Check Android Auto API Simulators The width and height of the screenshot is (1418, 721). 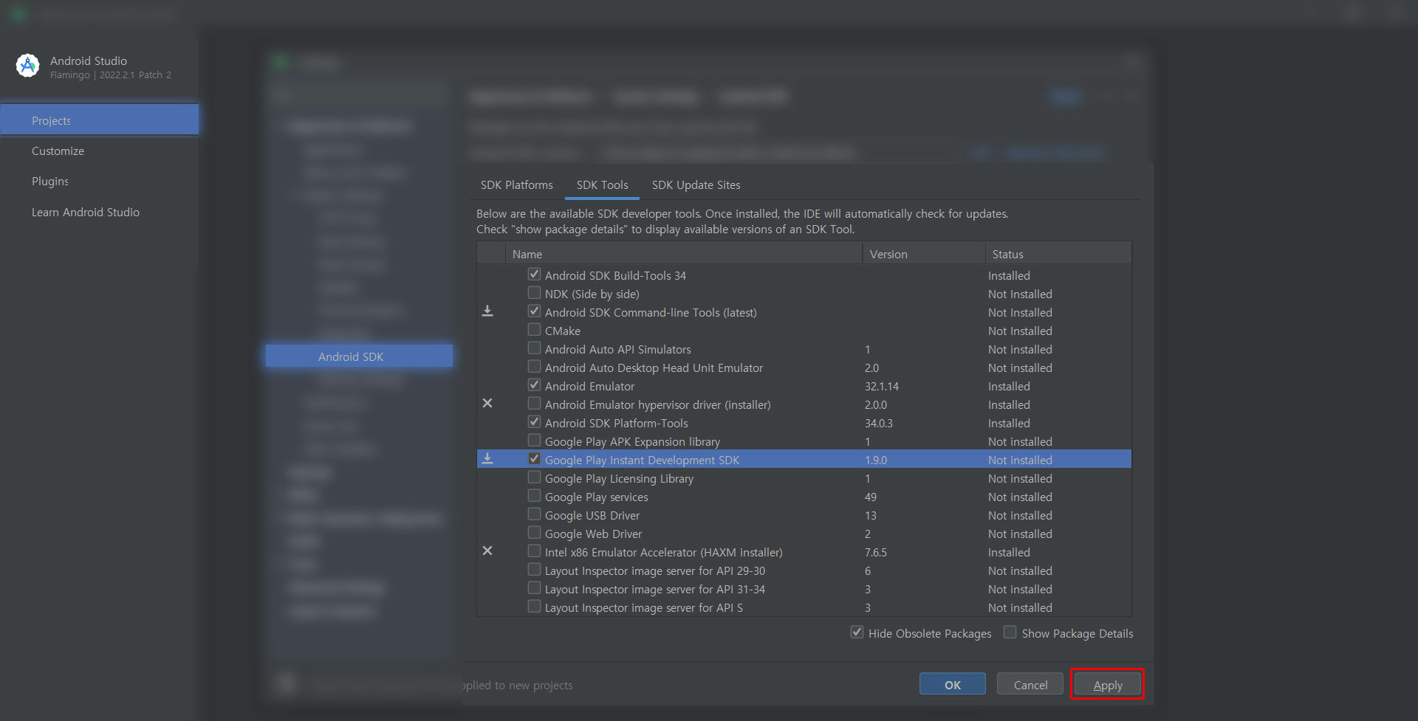[534, 348]
